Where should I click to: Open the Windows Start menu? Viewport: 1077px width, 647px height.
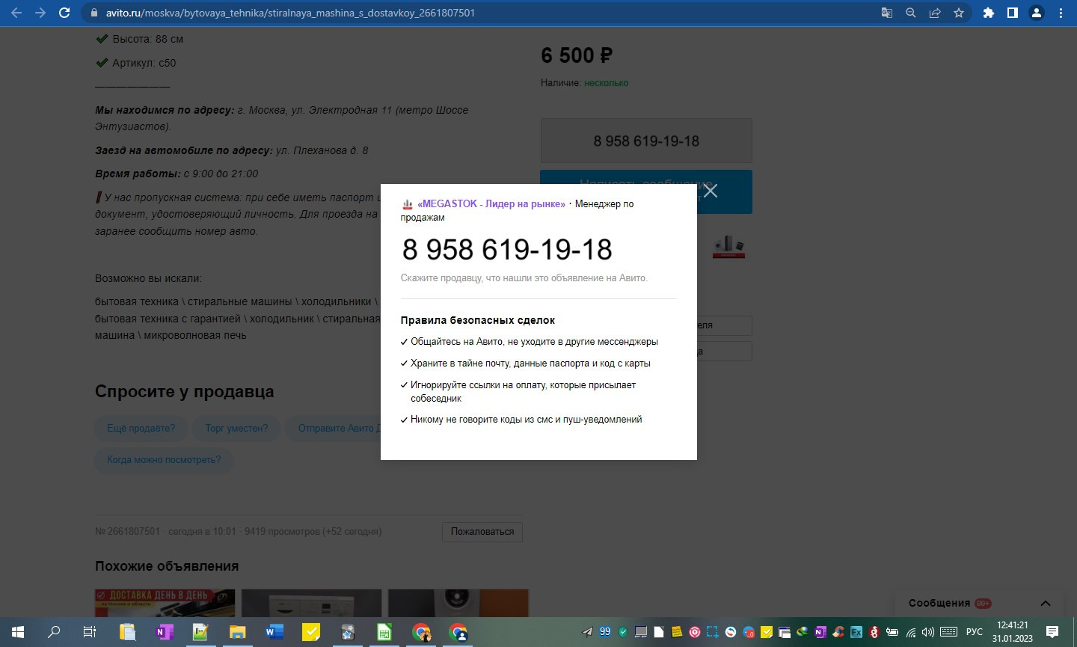[17, 632]
